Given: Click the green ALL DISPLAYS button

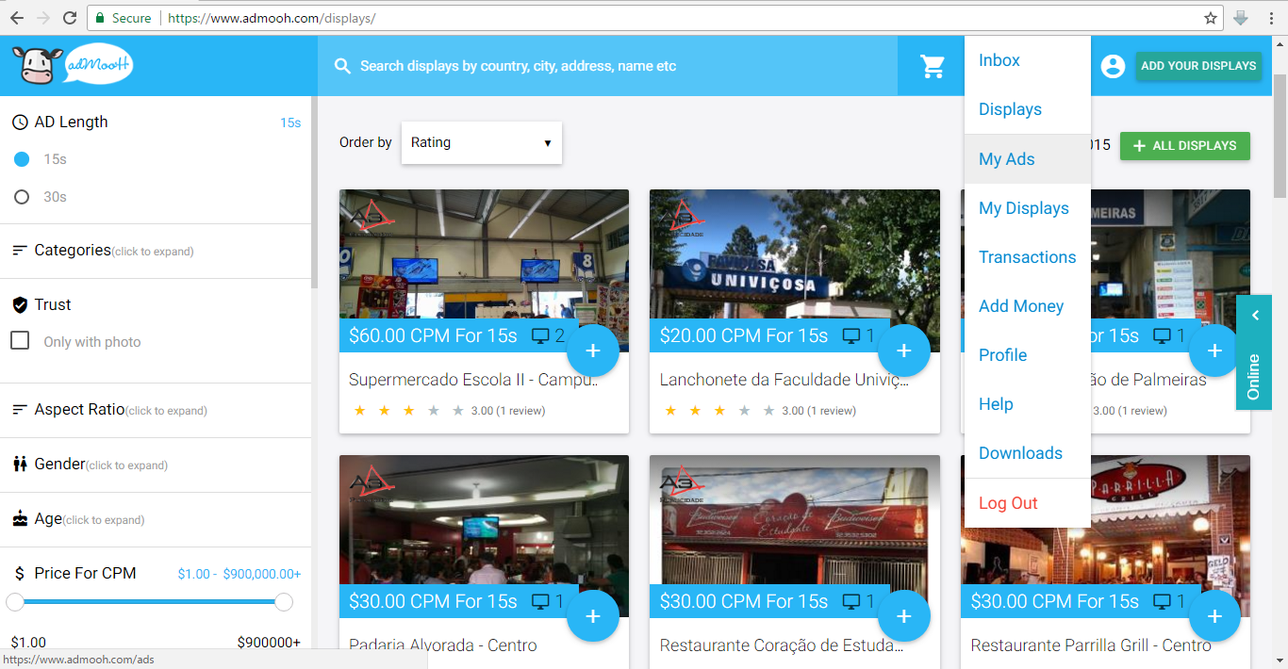Looking at the screenshot, I should point(1184,146).
